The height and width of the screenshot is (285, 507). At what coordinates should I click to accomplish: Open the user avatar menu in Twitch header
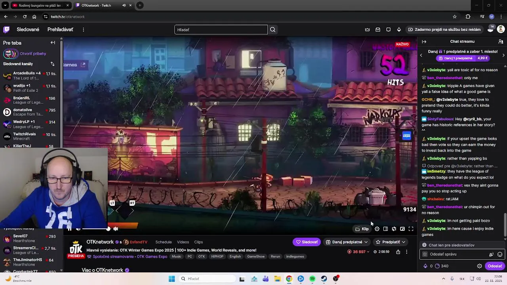tap(501, 29)
